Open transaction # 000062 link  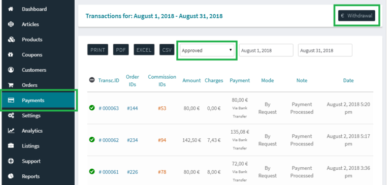(x=109, y=140)
